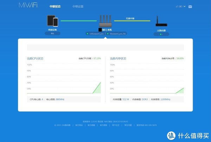Image resolution: width=211 pixels, height=142 pixels.
Task: Click the service hotline 400-100-5678 text
Action: coord(147,125)
